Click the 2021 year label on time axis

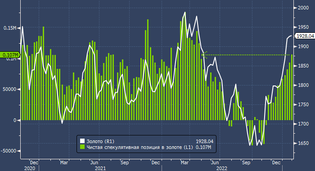pyautogui.click(x=100, y=168)
